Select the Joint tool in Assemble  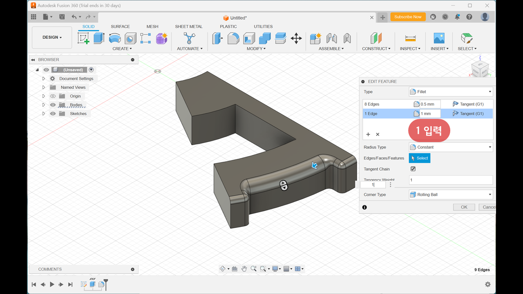click(331, 38)
